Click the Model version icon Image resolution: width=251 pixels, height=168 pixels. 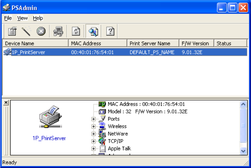102,112
